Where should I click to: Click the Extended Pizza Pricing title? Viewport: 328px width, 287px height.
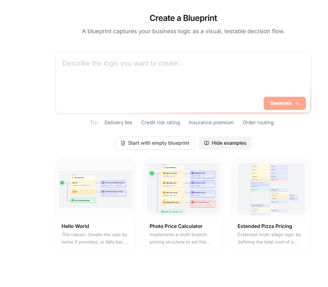tap(265, 226)
